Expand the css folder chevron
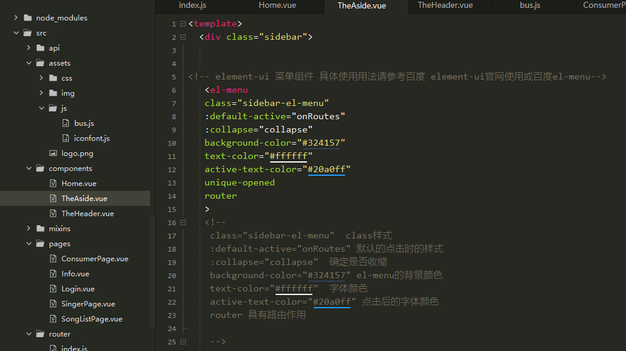 [x=42, y=78]
